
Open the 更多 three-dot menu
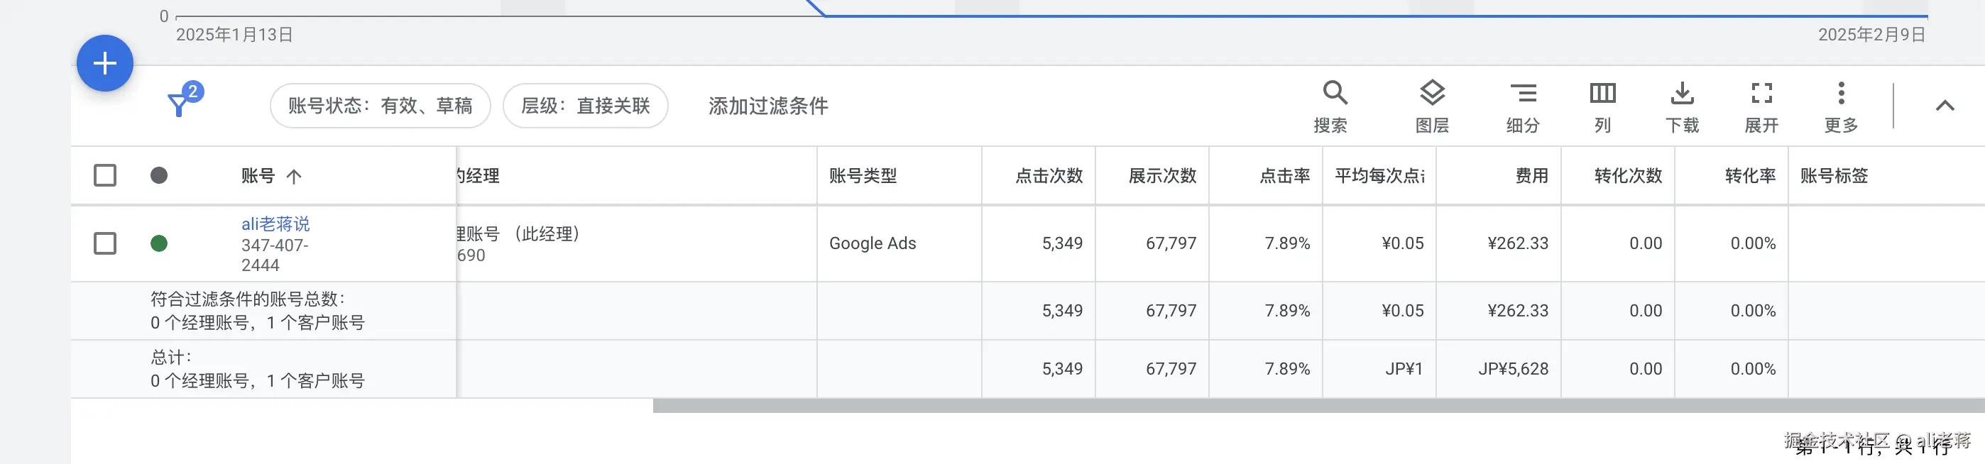click(x=1840, y=94)
